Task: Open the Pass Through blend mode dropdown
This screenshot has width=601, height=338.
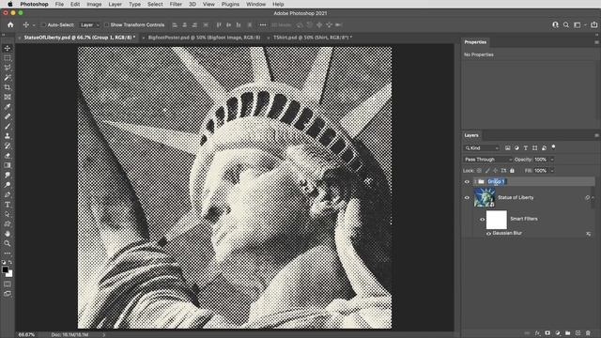Action: [x=487, y=160]
